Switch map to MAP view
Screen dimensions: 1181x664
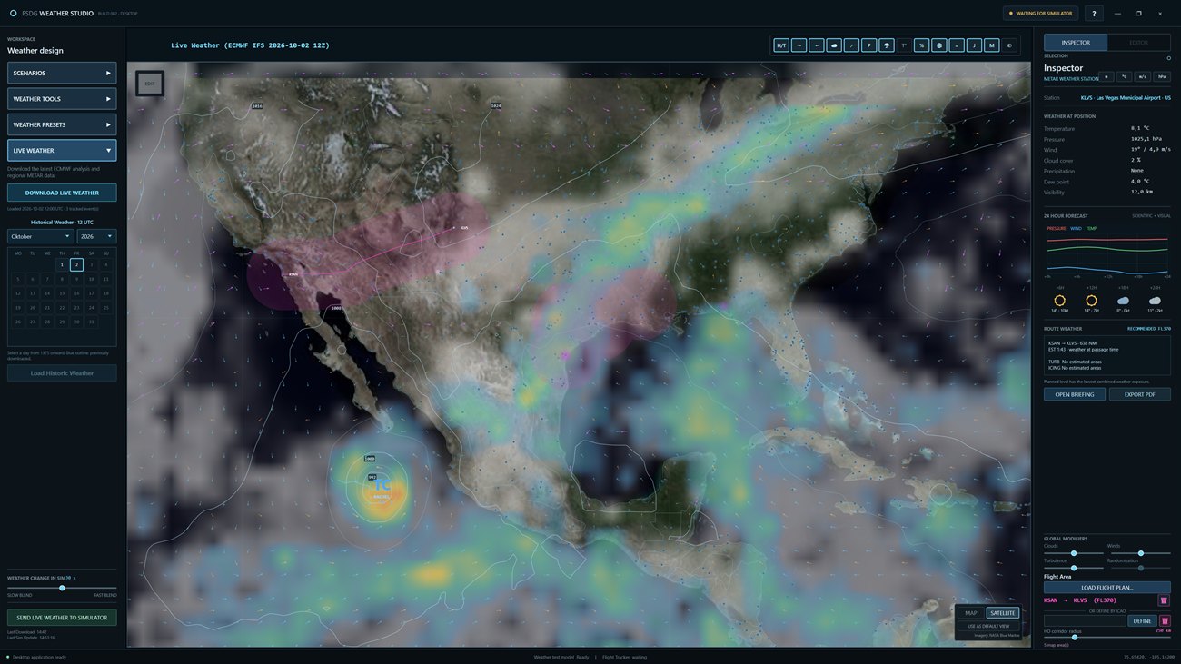click(x=971, y=613)
